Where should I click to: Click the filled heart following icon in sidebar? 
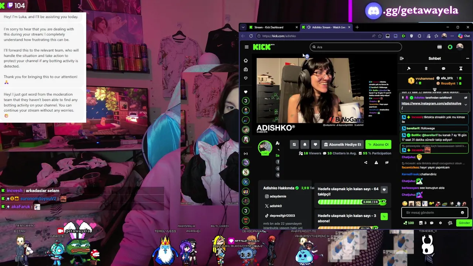pyautogui.click(x=246, y=92)
